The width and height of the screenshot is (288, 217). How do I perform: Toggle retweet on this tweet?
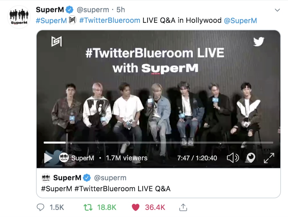[x=88, y=207]
